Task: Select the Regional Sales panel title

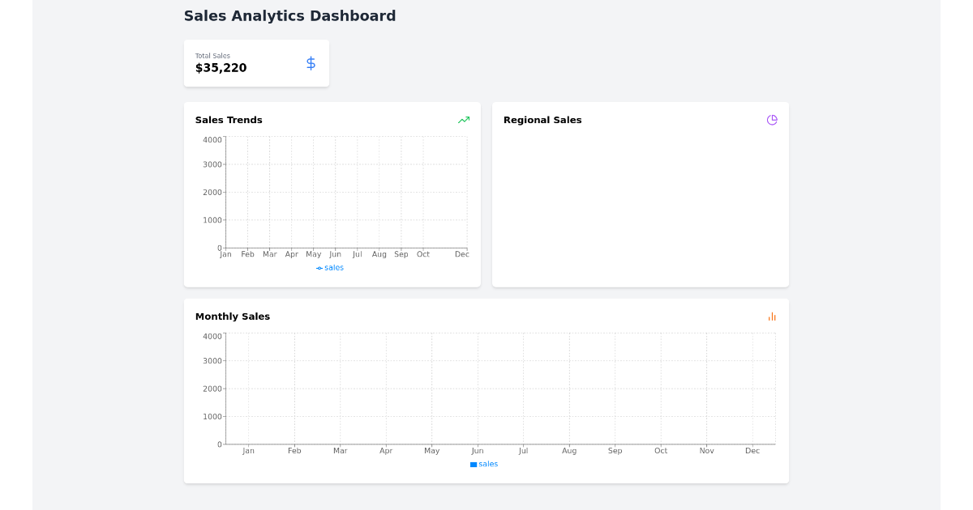Action: [542, 120]
